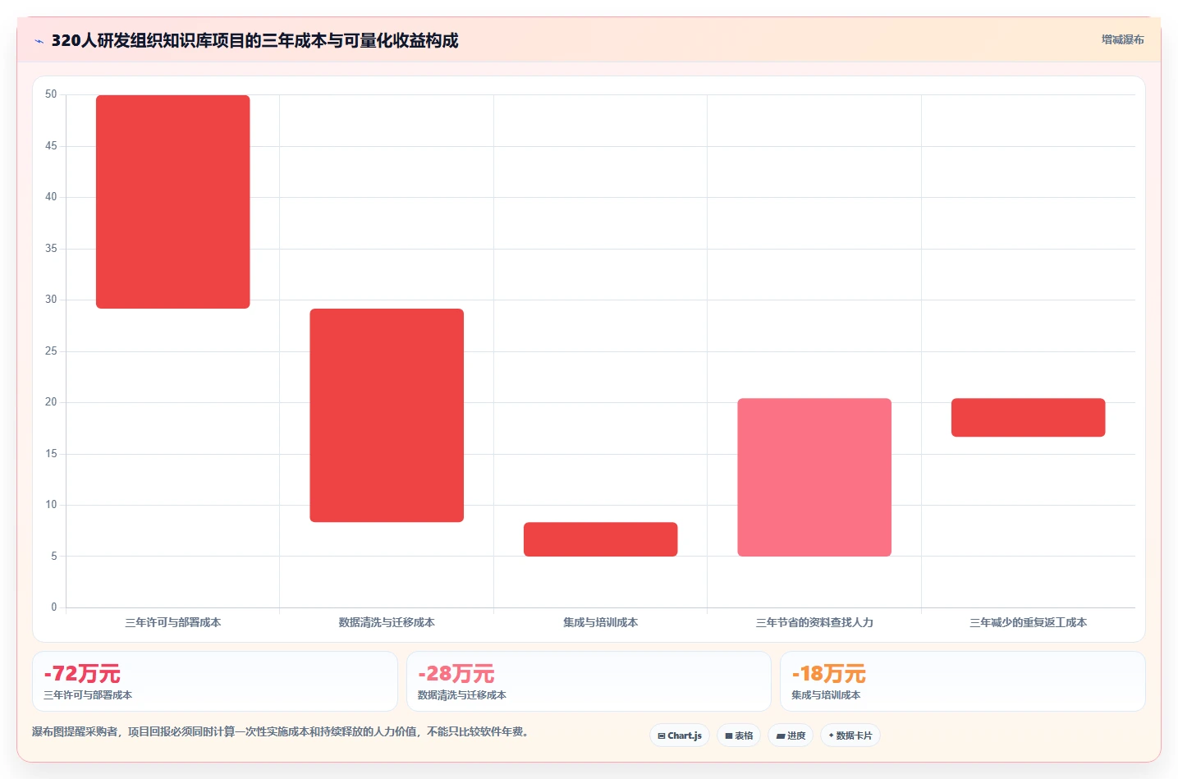Click x-axis label 三年减少的重复返工成本
The width and height of the screenshot is (1178, 779).
pyautogui.click(x=1029, y=622)
